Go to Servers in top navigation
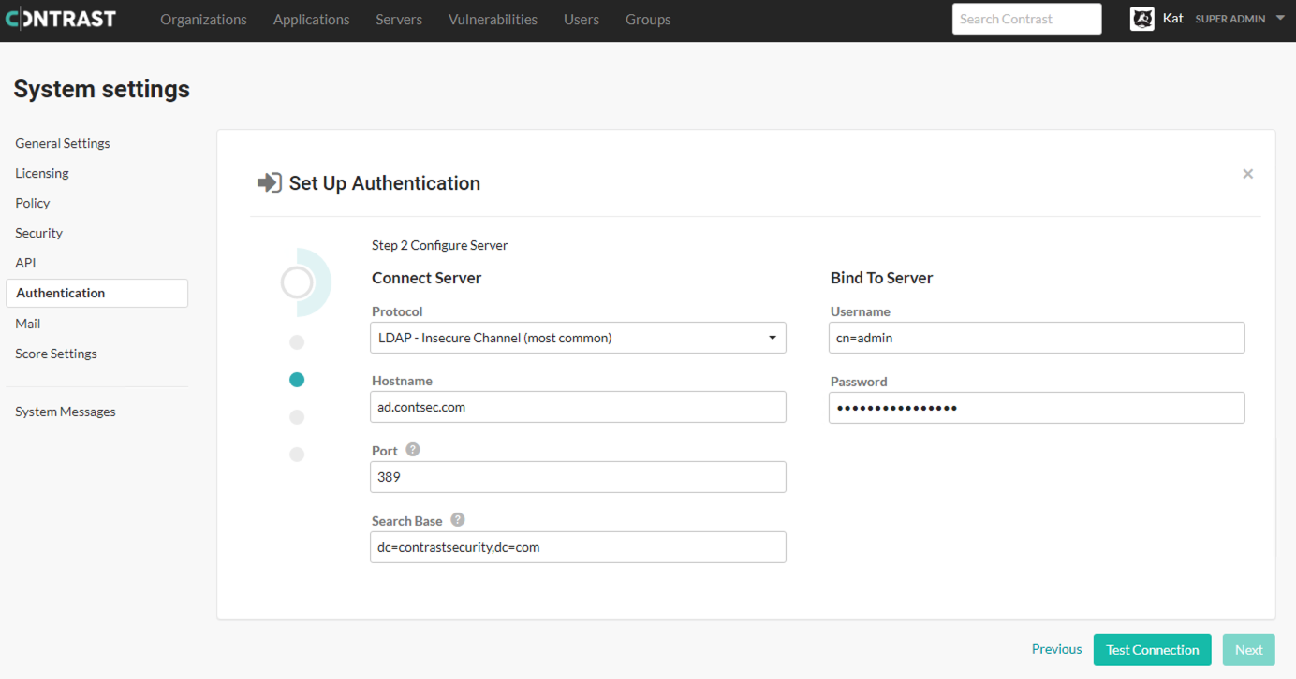The width and height of the screenshot is (1296, 679). click(x=399, y=19)
